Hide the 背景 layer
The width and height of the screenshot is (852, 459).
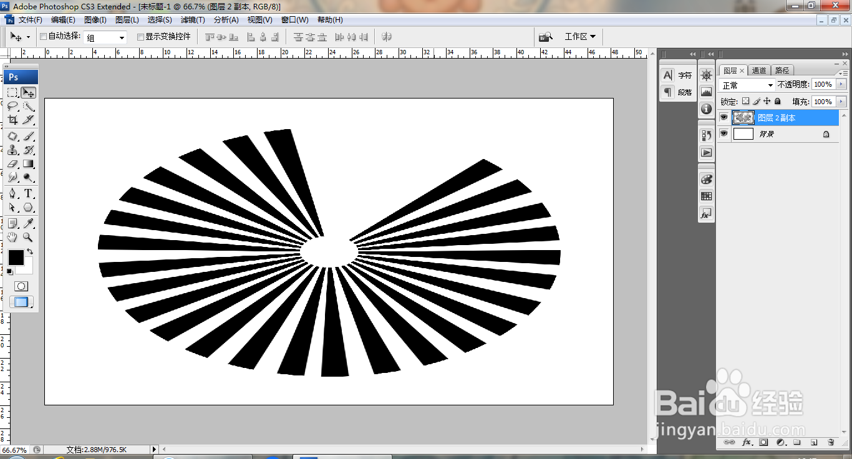pyautogui.click(x=724, y=133)
